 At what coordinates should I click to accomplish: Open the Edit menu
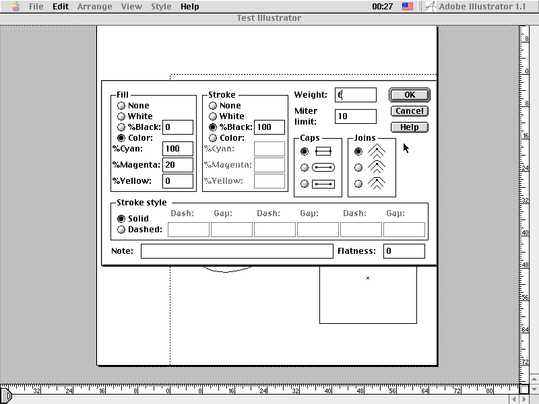coord(61,7)
